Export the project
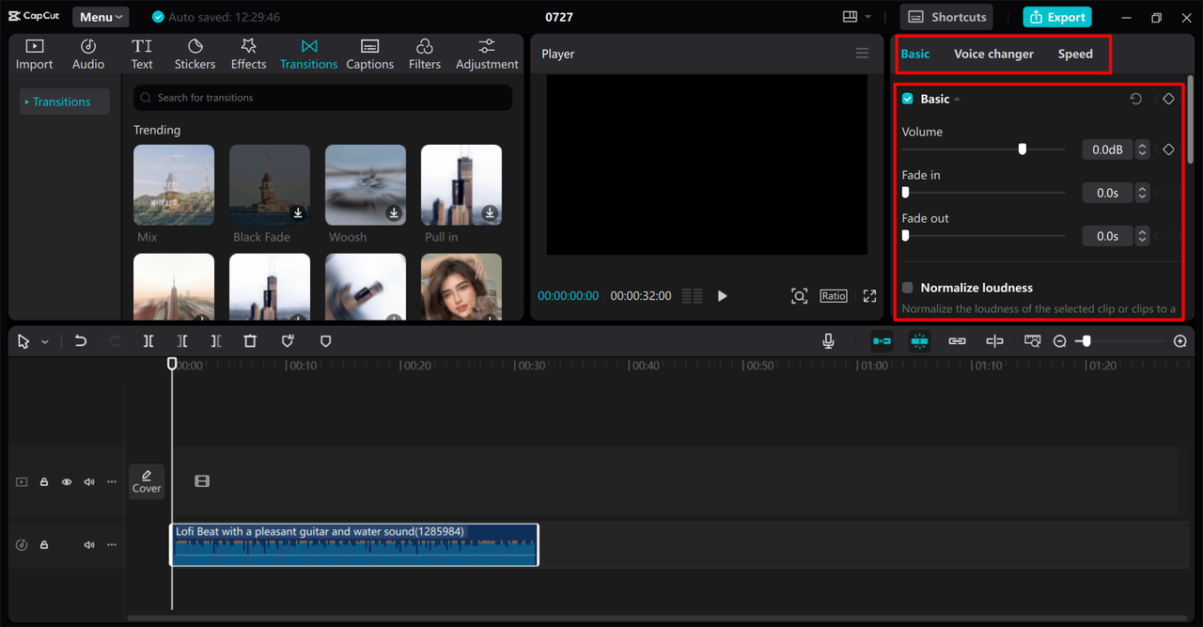1203x627 pixels. (x=1057, y=17)
